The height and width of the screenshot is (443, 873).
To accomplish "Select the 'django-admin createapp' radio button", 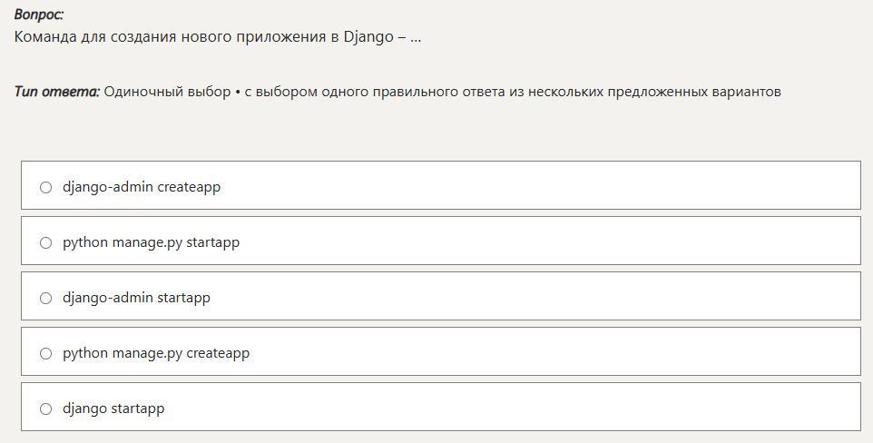I will [x=46, y=188].
